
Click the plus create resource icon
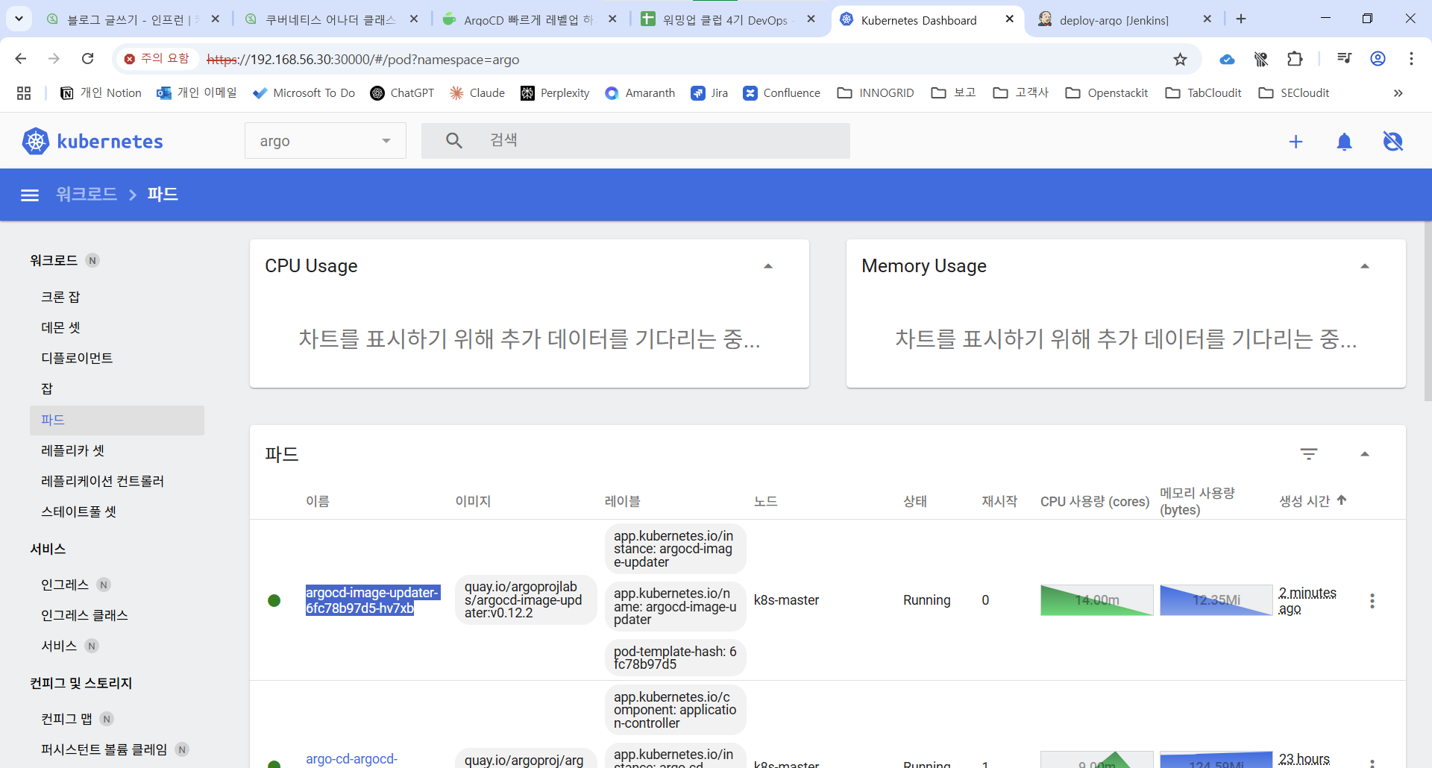(1296, 142)
